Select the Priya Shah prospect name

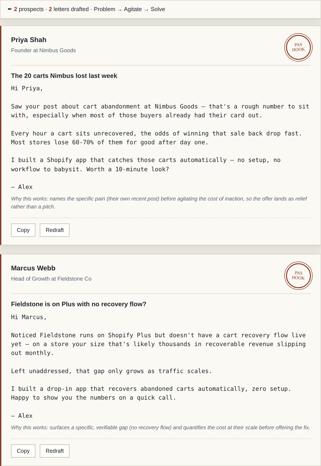coord(29,40)
